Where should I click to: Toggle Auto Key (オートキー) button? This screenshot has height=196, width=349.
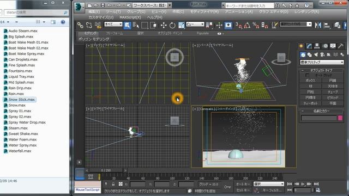click(x=243, y=184)
